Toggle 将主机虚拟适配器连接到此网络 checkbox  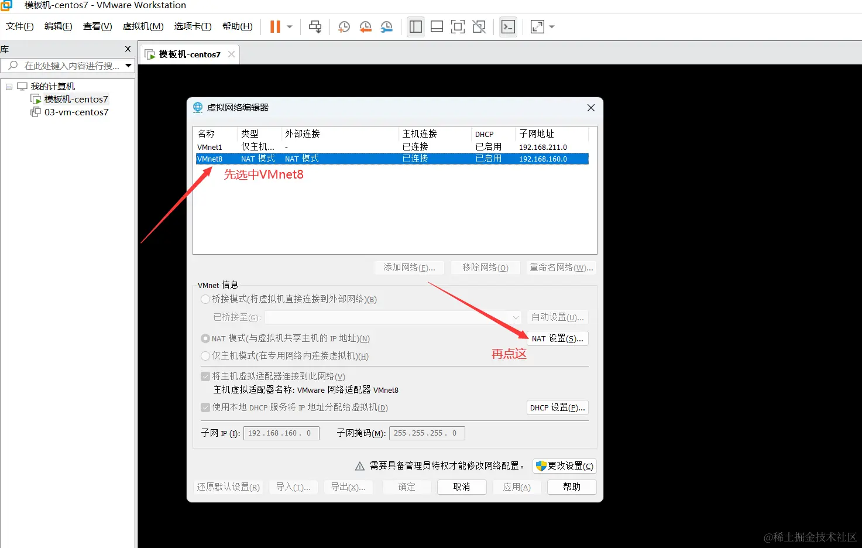pos(205,376)
